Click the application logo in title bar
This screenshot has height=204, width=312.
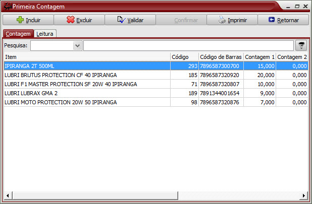pos(8,7)
